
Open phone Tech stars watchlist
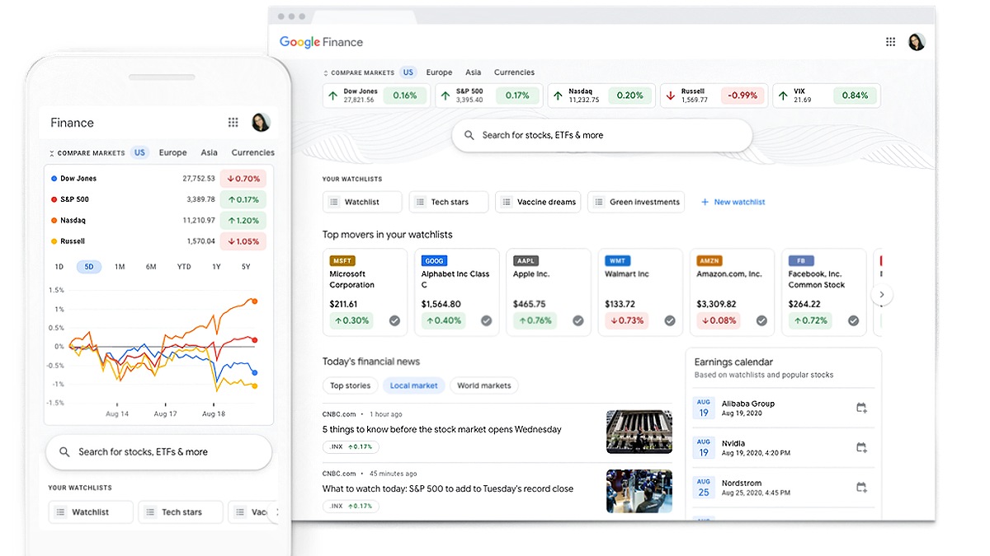pyautogui.click(x=181, y=512)
